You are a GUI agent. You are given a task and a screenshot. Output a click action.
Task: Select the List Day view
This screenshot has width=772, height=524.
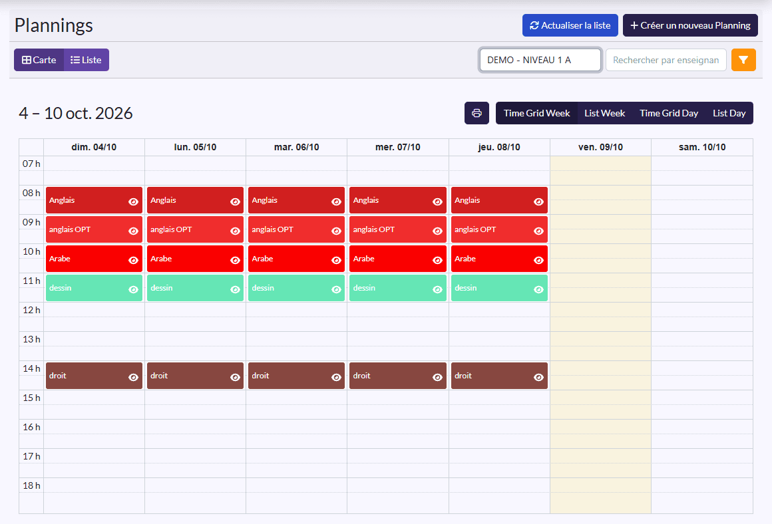729,113
